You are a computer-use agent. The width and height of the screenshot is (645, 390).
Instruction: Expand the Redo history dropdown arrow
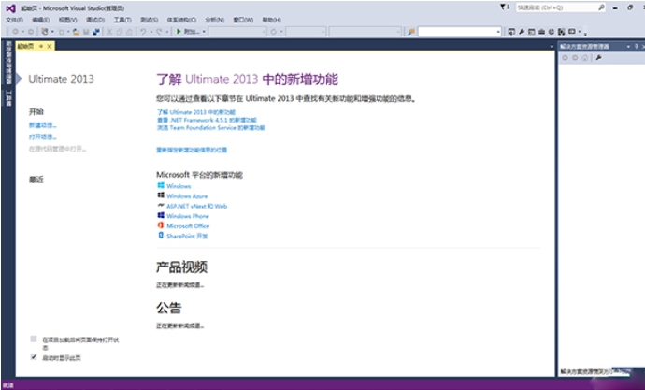167,32
